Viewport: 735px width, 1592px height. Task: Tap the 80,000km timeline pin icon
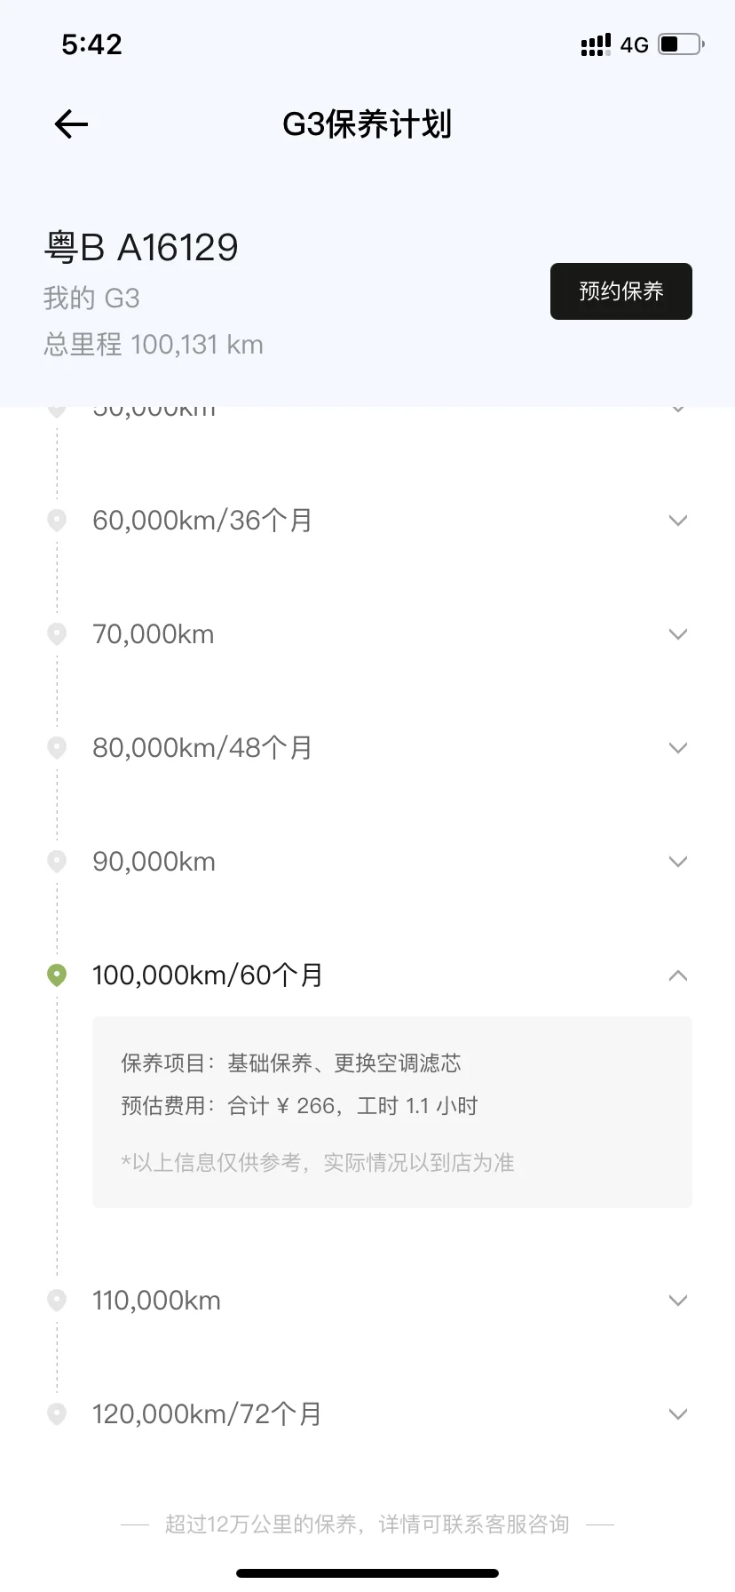click(57, 748)
